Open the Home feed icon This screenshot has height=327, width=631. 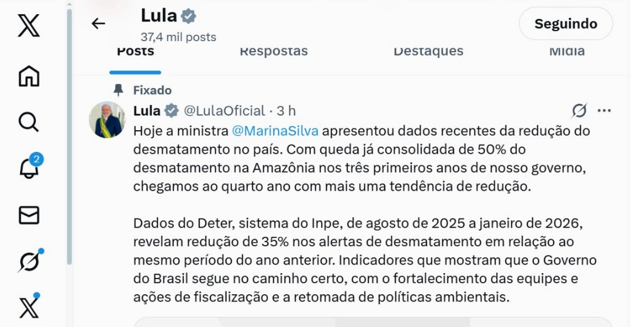pyautogui.click(x=29, y=76)
